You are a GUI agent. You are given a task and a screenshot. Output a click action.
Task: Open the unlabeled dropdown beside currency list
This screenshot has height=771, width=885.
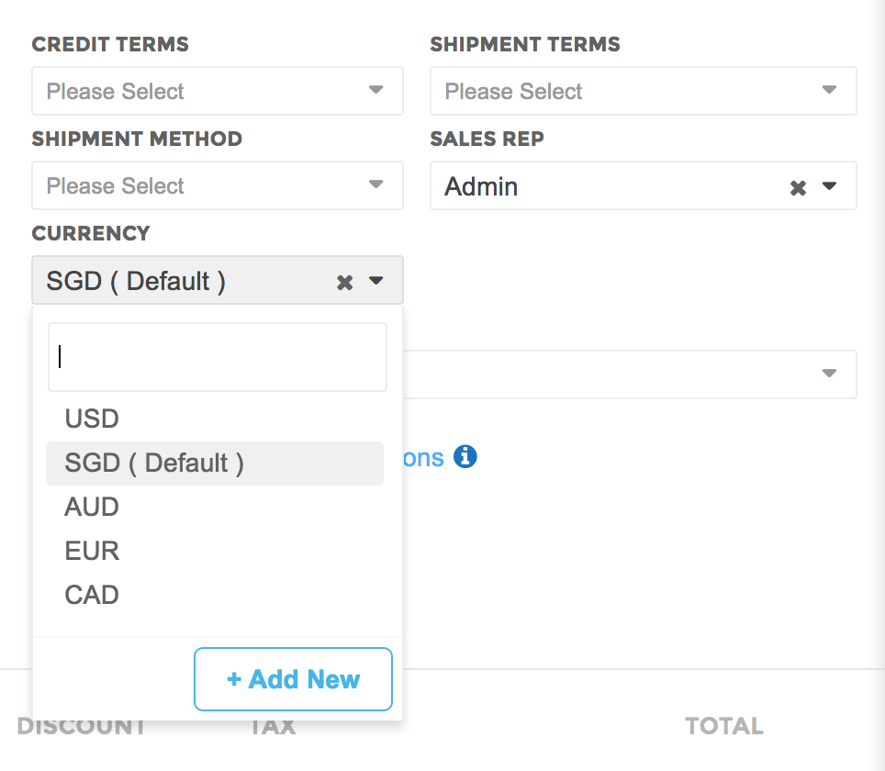[630, 374]
